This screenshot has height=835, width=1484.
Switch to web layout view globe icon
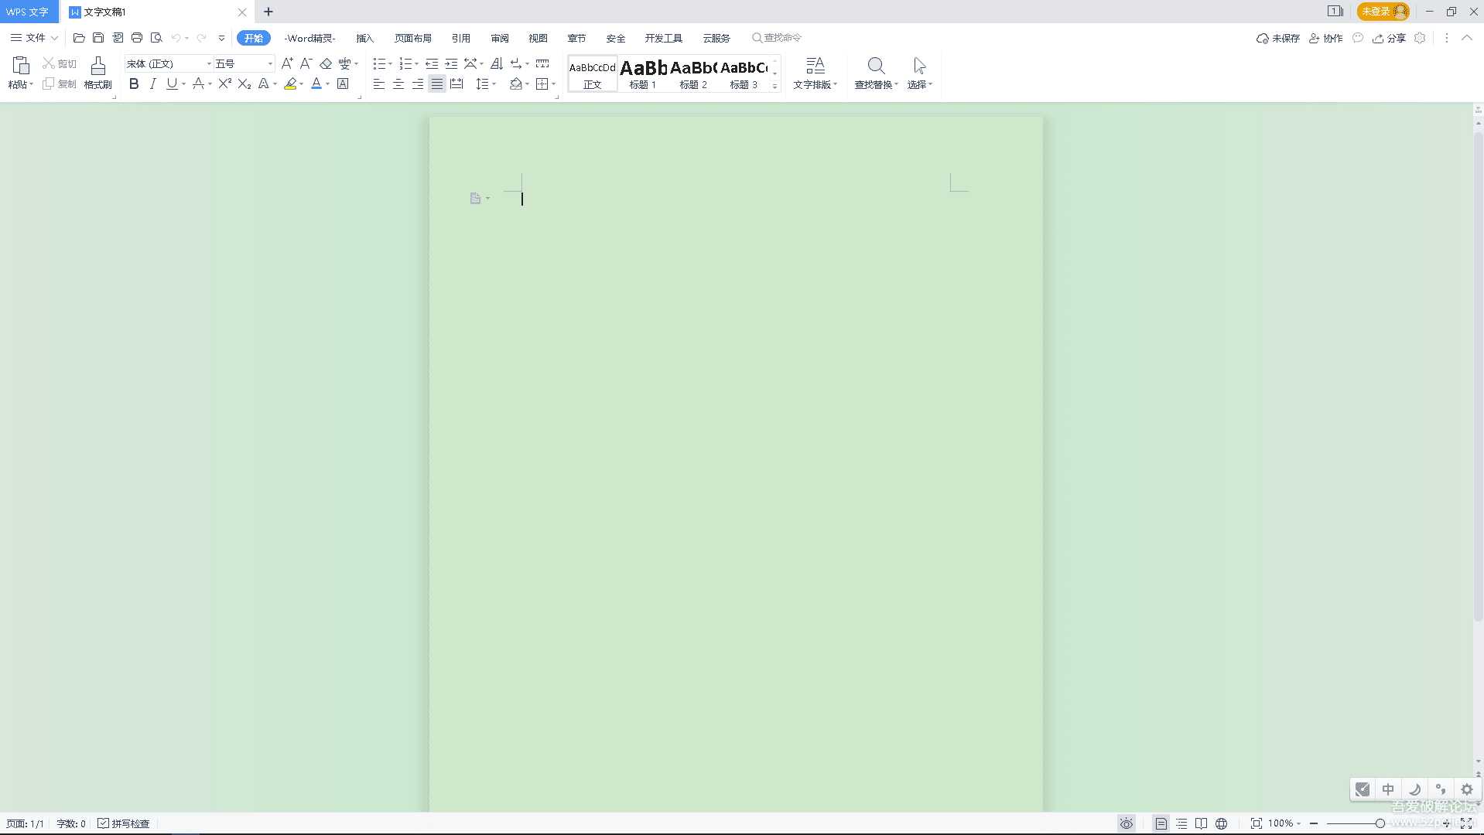(1221, 823)
